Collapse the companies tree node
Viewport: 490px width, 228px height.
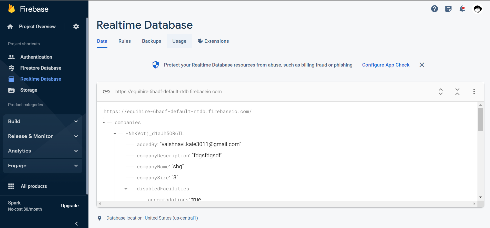point(104,123)
